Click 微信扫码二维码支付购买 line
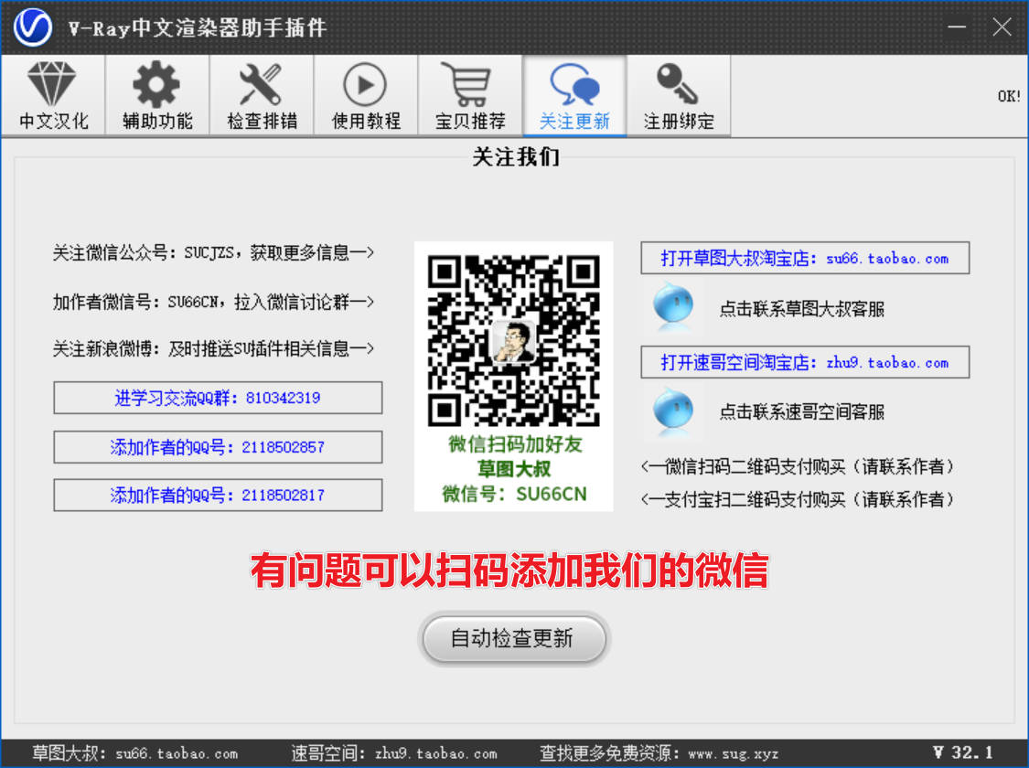The width and height of the screenshot is (1029, 768). click(798, 466)
